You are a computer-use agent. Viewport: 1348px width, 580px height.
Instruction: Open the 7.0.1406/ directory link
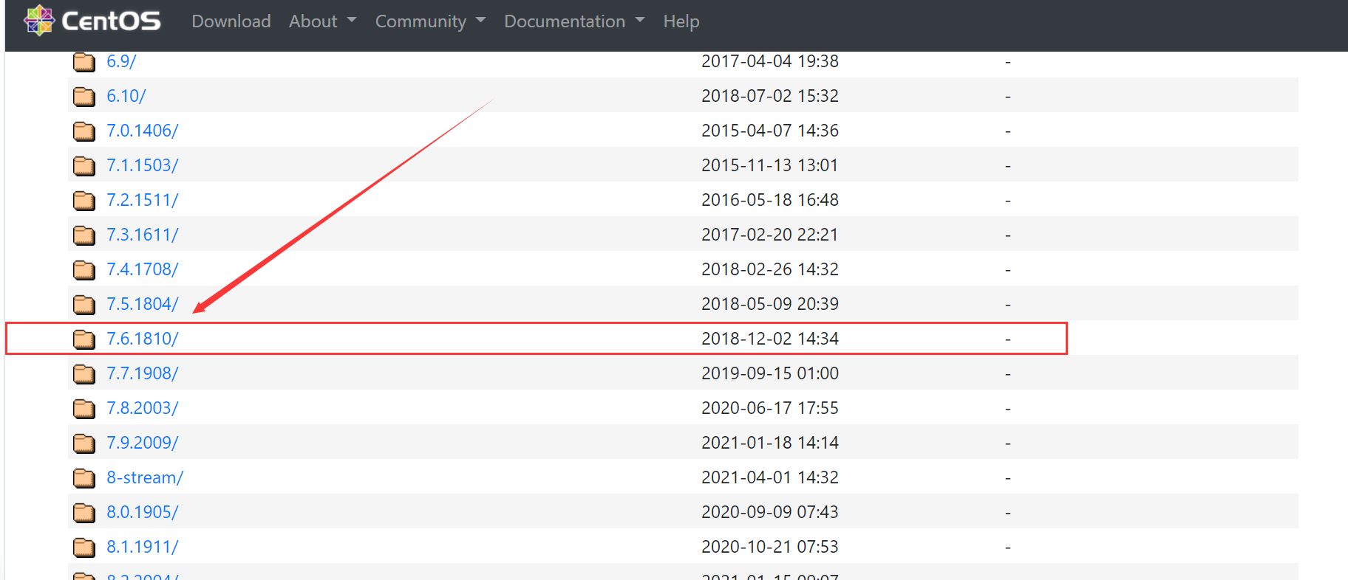tap(143, 131)
